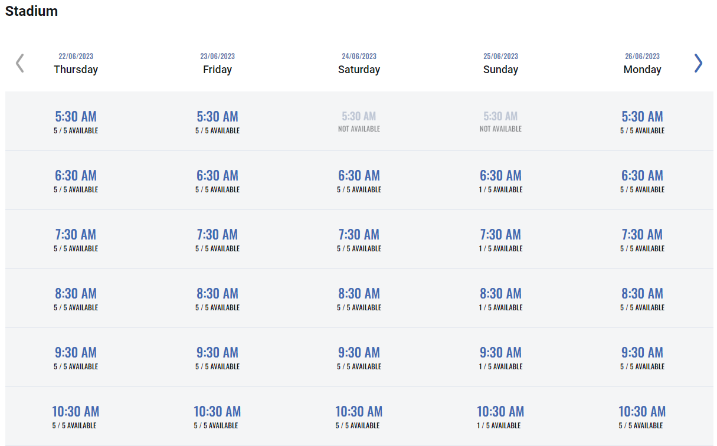Select Monday 8:30 AM slot
The height and width of the screenshot is (446, 717).
tap(642, 297)
